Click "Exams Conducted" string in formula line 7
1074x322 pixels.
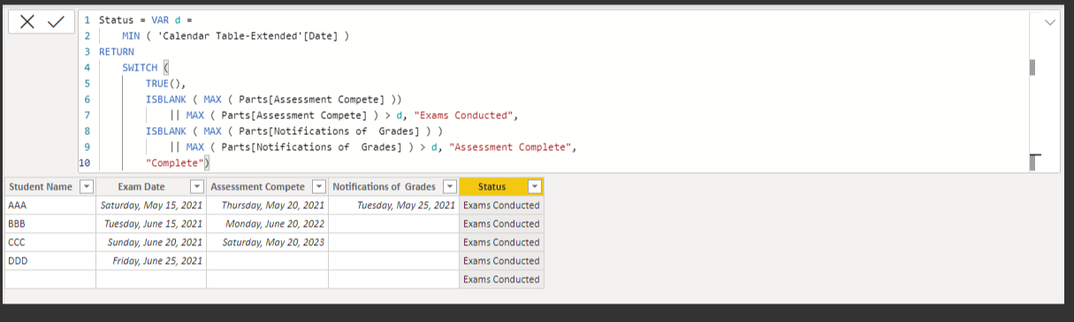tap(464, 116)
